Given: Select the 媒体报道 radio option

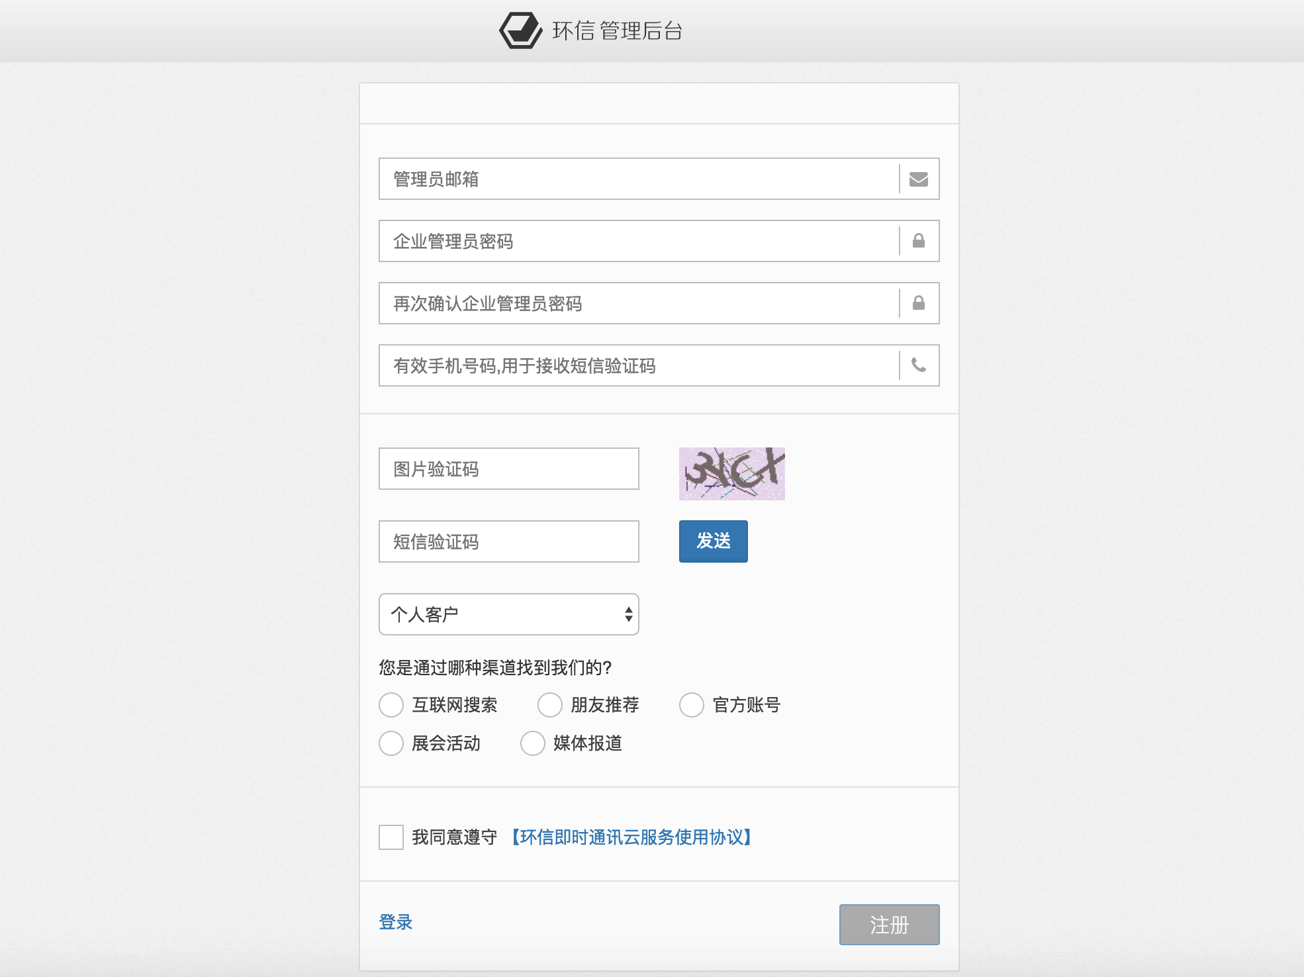Looking at the screenshot, I should click(533, 743).
